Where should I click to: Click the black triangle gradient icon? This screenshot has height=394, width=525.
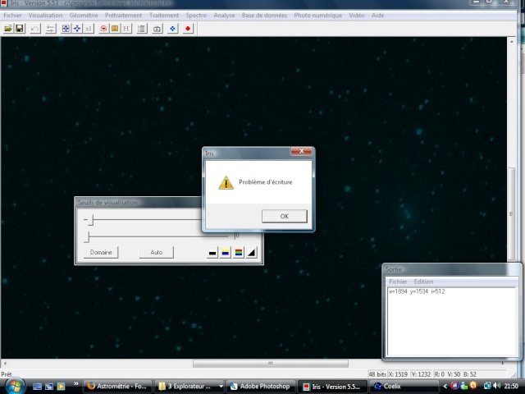252,253
